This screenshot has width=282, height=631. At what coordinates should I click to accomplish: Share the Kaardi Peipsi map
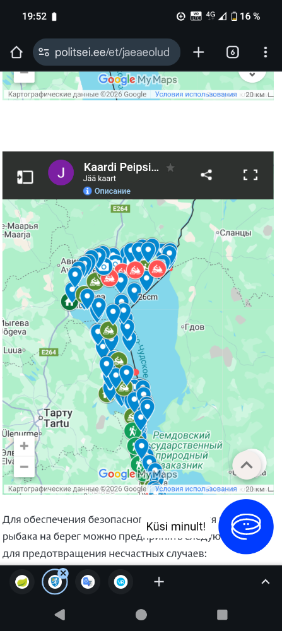pos(206,175)
